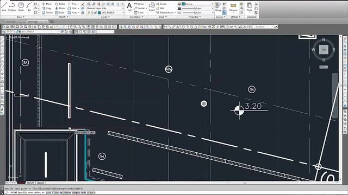Expand the Block panel

coord(162,17)
